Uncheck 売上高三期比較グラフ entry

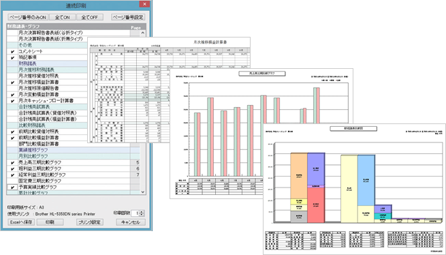point(12,163)
